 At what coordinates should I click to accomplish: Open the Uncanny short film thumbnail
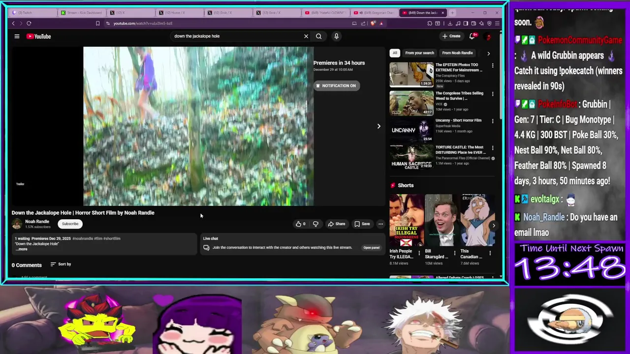(411, 130)
